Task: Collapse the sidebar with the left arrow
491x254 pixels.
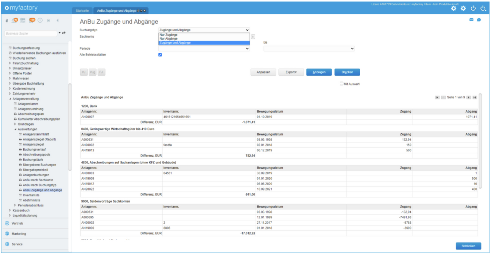Action: pos(57,21)
